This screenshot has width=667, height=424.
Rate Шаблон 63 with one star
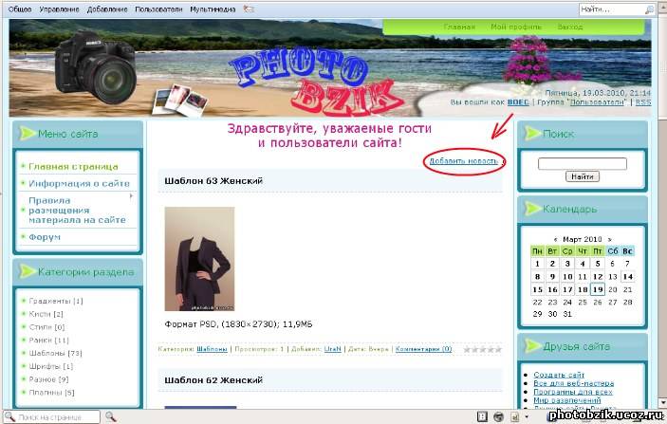pos(467,350)
